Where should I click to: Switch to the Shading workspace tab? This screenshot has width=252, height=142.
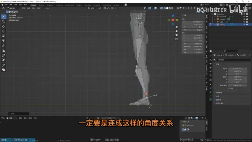tap(79, 5)
